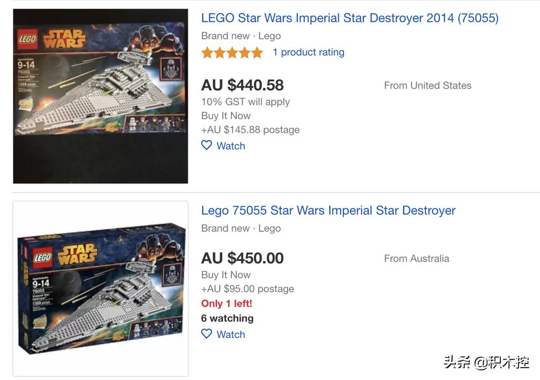Viewport: 540px width, 380px height.
Task: Click the "+AU $95.00 postage" text
Action: (247, 288)
